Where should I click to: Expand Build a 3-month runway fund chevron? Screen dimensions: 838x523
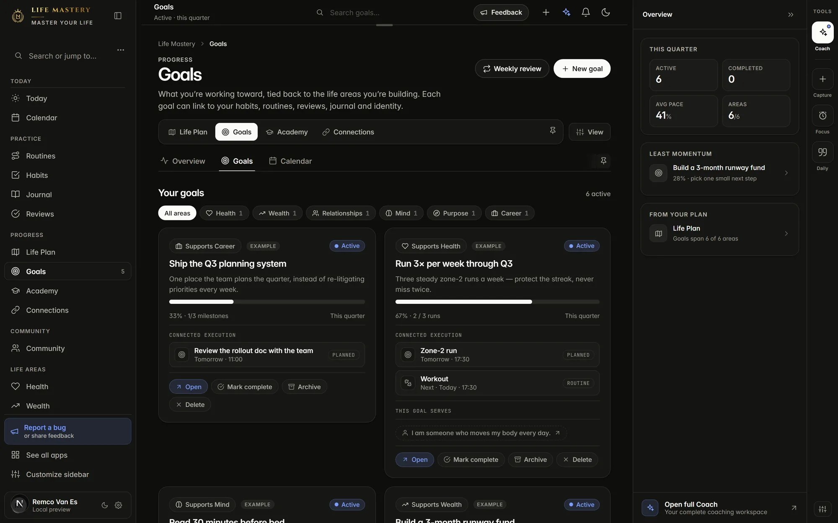tap(786, 173)
